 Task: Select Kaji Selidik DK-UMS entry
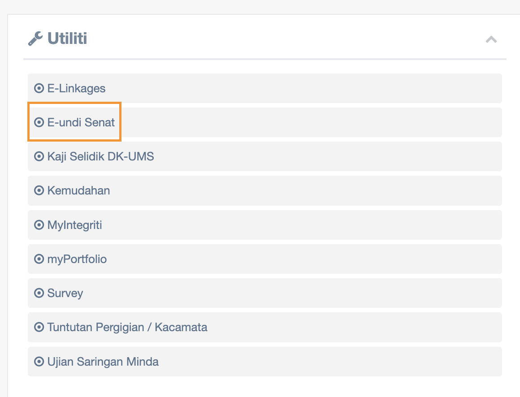tap(100, 156)
